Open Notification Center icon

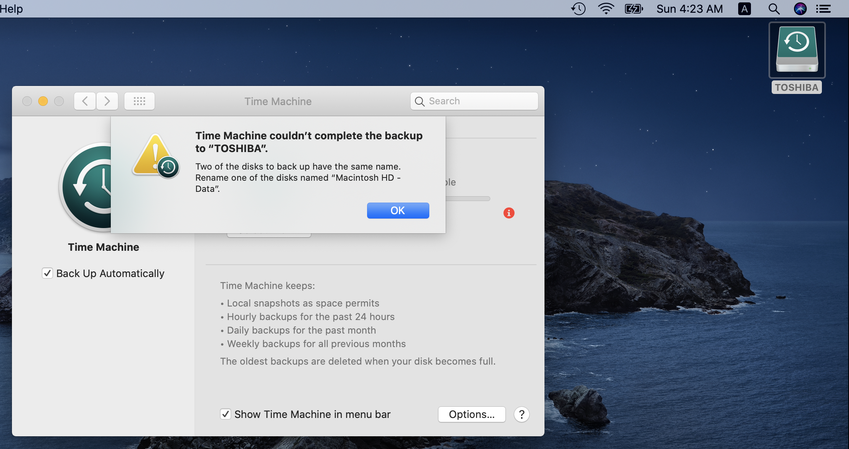click(x=823, y=9)
